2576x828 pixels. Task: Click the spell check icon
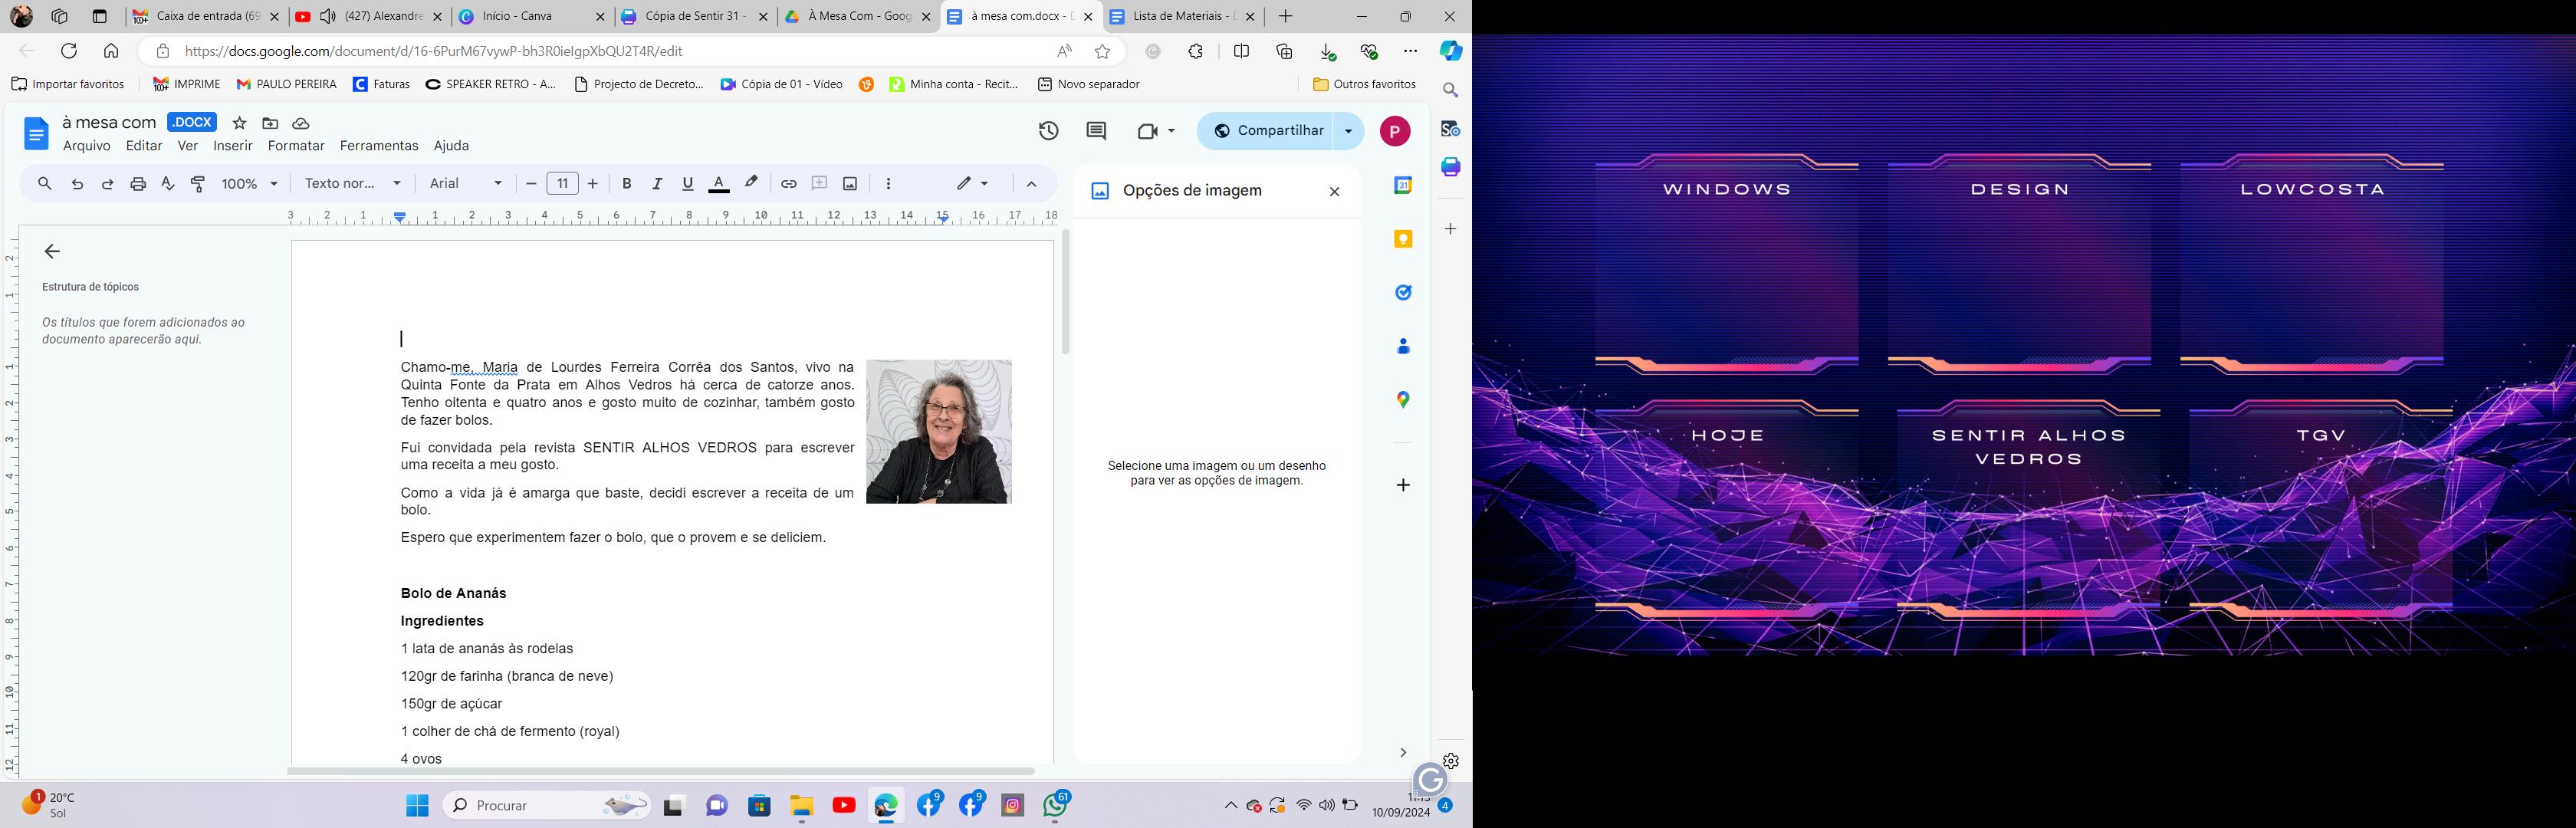(x=168, y=184)
